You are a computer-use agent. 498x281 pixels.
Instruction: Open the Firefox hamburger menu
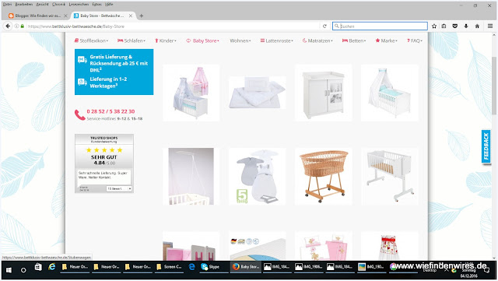point(490,26)
